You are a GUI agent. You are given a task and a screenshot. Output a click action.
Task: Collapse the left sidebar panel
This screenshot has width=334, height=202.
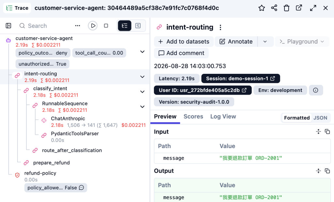[8, 26]
